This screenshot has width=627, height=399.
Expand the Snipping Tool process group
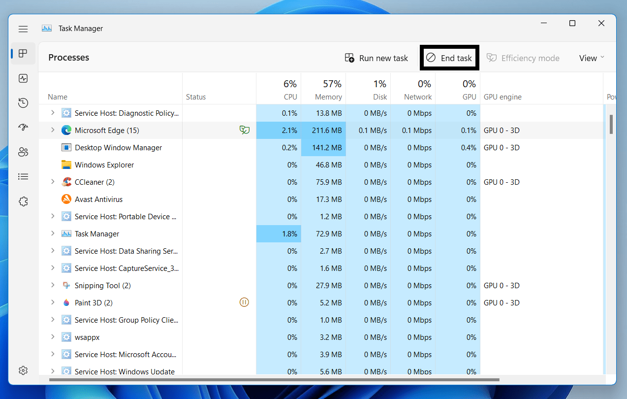(53, 285)
